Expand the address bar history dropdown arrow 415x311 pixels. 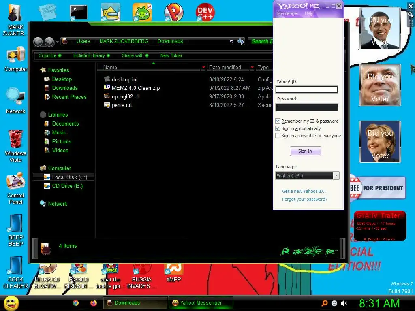(231, 42)
